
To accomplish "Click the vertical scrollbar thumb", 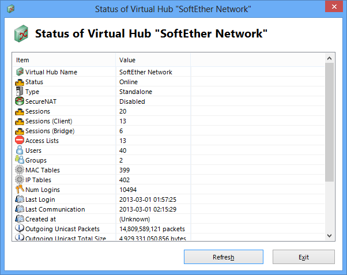I will (x=330, y=122).
